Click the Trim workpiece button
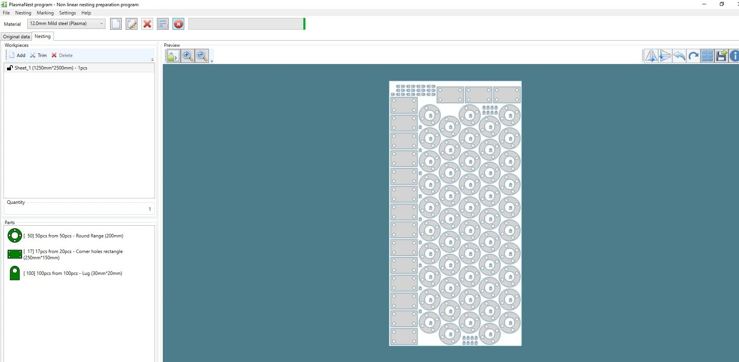The height and width of the screenshot is (362, 739). [38, 55]
